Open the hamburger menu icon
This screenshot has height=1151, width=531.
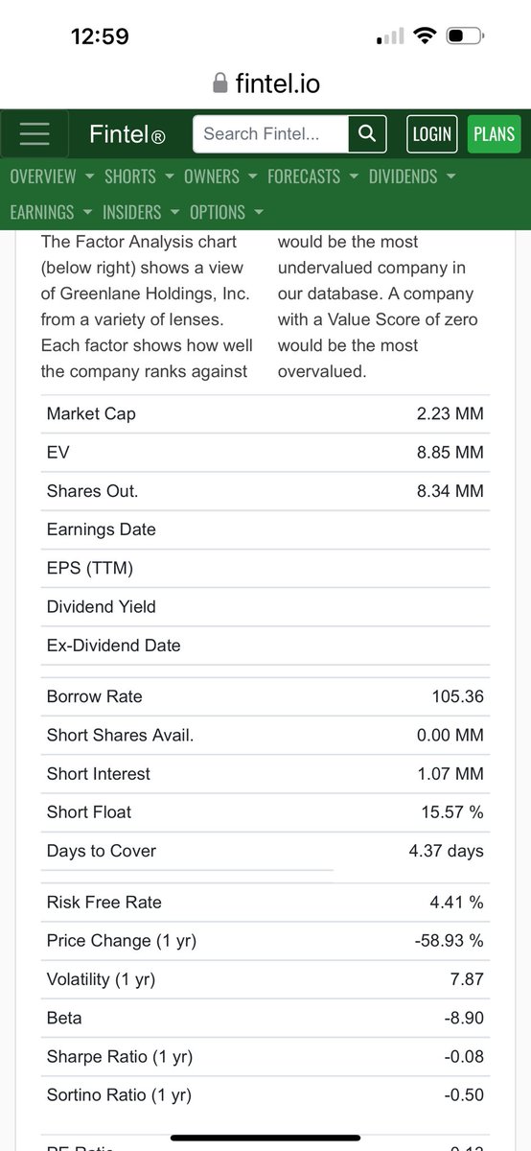coord(35,134)
